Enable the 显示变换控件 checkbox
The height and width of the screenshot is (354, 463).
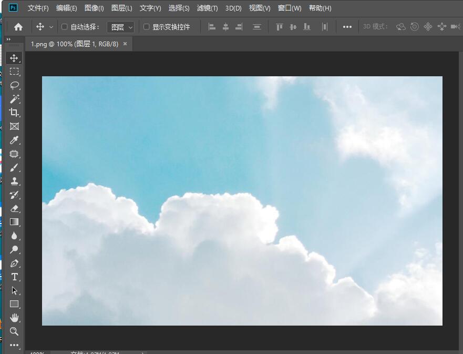pyautogui.click(x=146, y=27)
